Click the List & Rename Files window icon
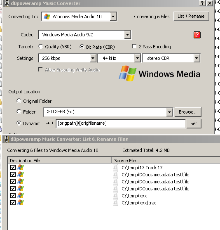220x230 pixels. [x=7, y=139]
